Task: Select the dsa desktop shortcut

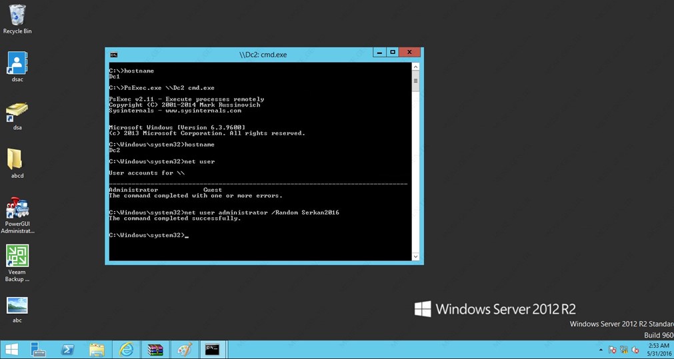Action: pos(17,115)
